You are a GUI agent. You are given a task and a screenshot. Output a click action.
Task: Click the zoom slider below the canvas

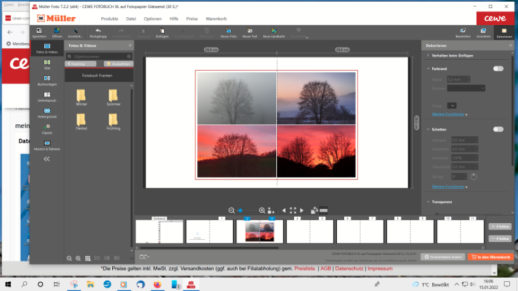tap(246, 210)
